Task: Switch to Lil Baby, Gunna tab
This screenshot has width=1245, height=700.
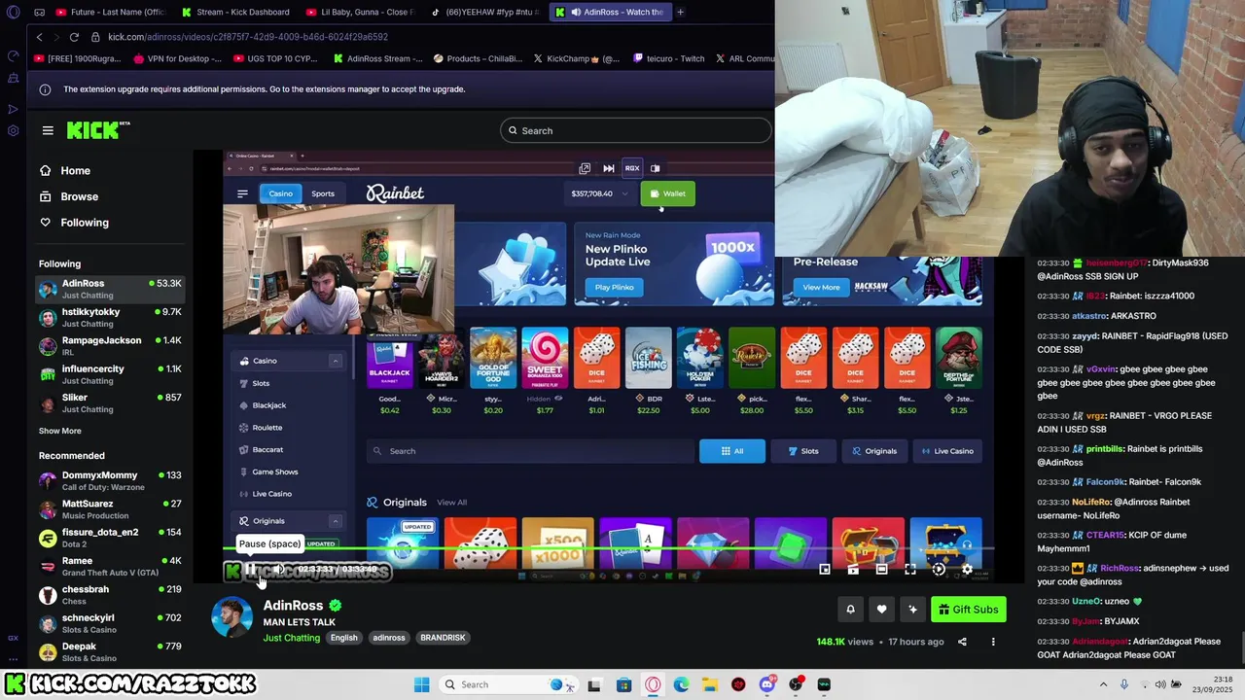Action: (361, 12)
